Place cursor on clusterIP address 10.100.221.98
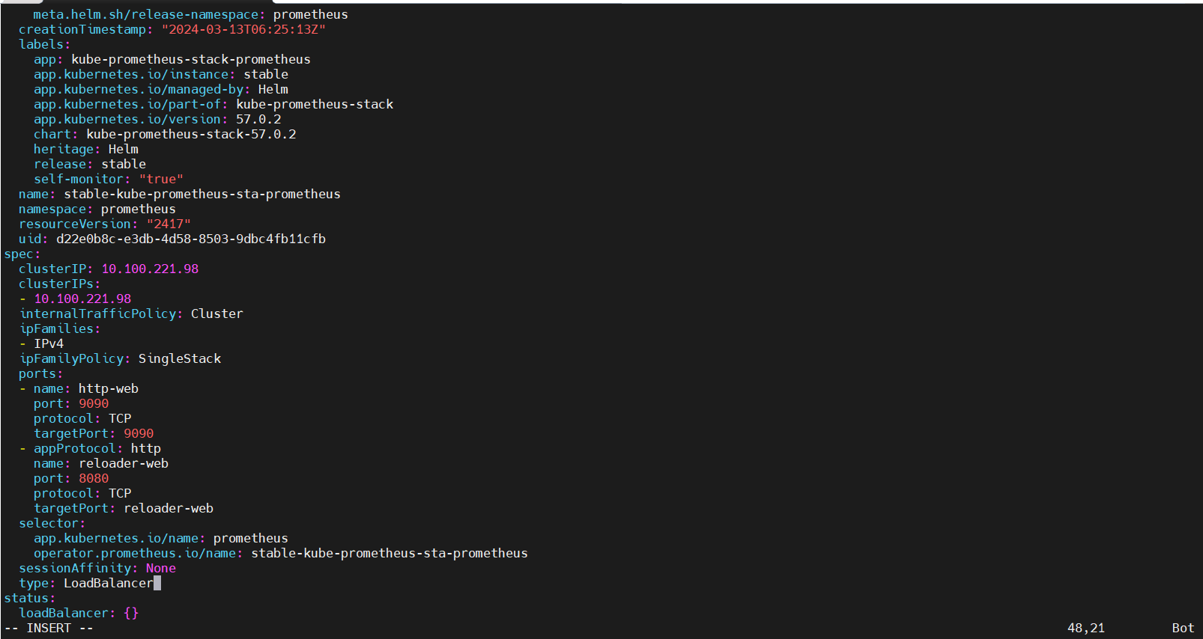 click(150, 269)
